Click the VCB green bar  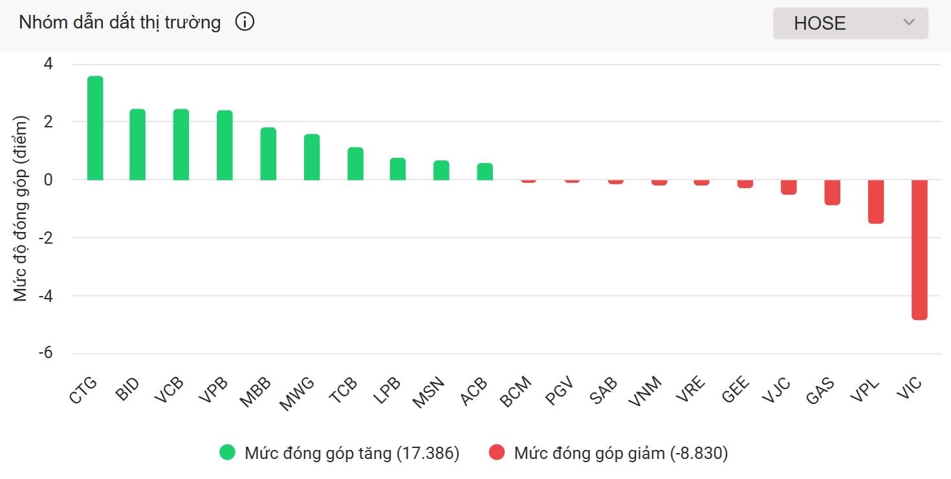181,145
